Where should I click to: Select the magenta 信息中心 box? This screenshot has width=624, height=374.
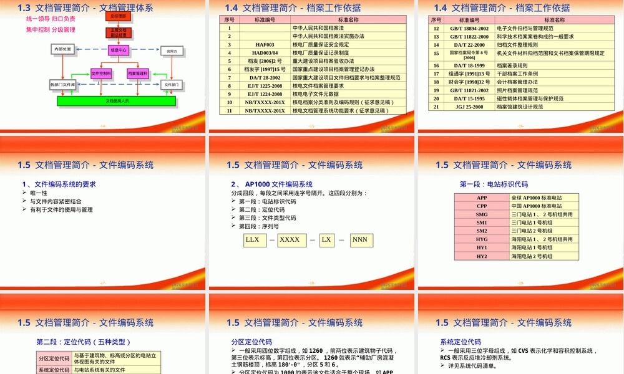point(119,50)
